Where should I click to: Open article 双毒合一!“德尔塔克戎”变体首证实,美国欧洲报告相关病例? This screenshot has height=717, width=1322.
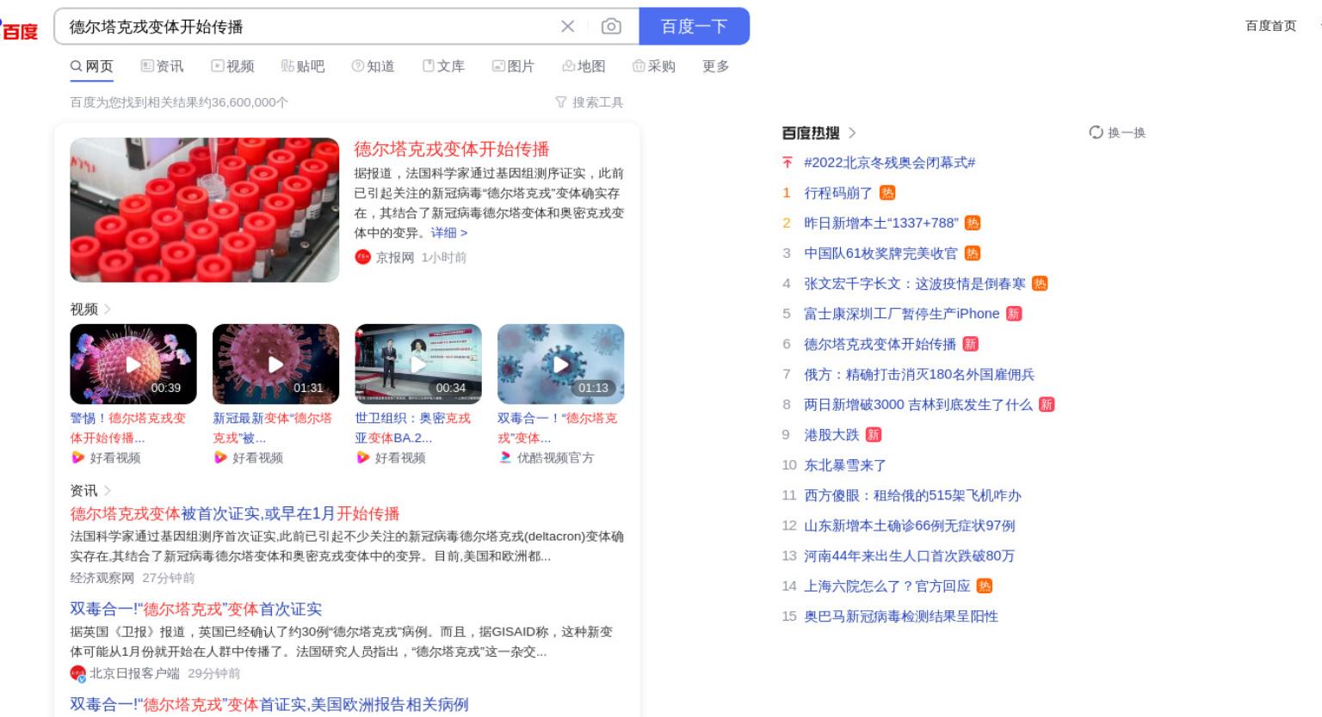pos(269,704)
